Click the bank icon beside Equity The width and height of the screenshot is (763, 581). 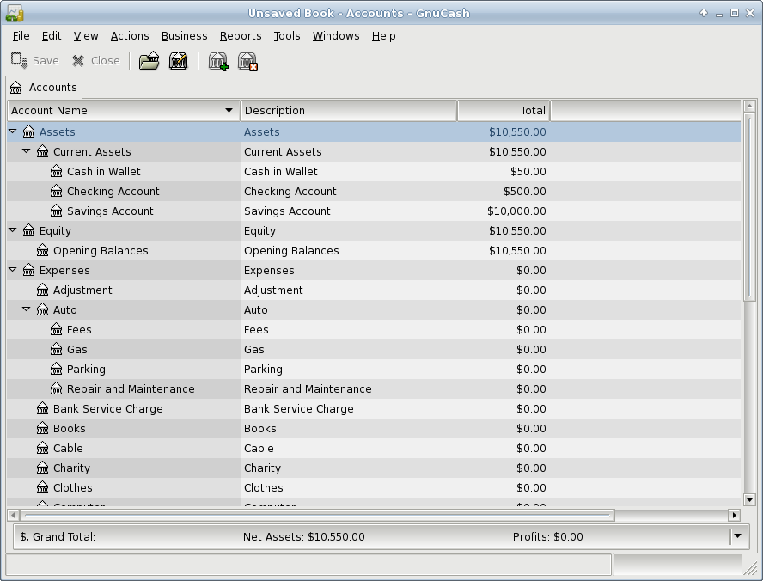(x=28, y=230)
